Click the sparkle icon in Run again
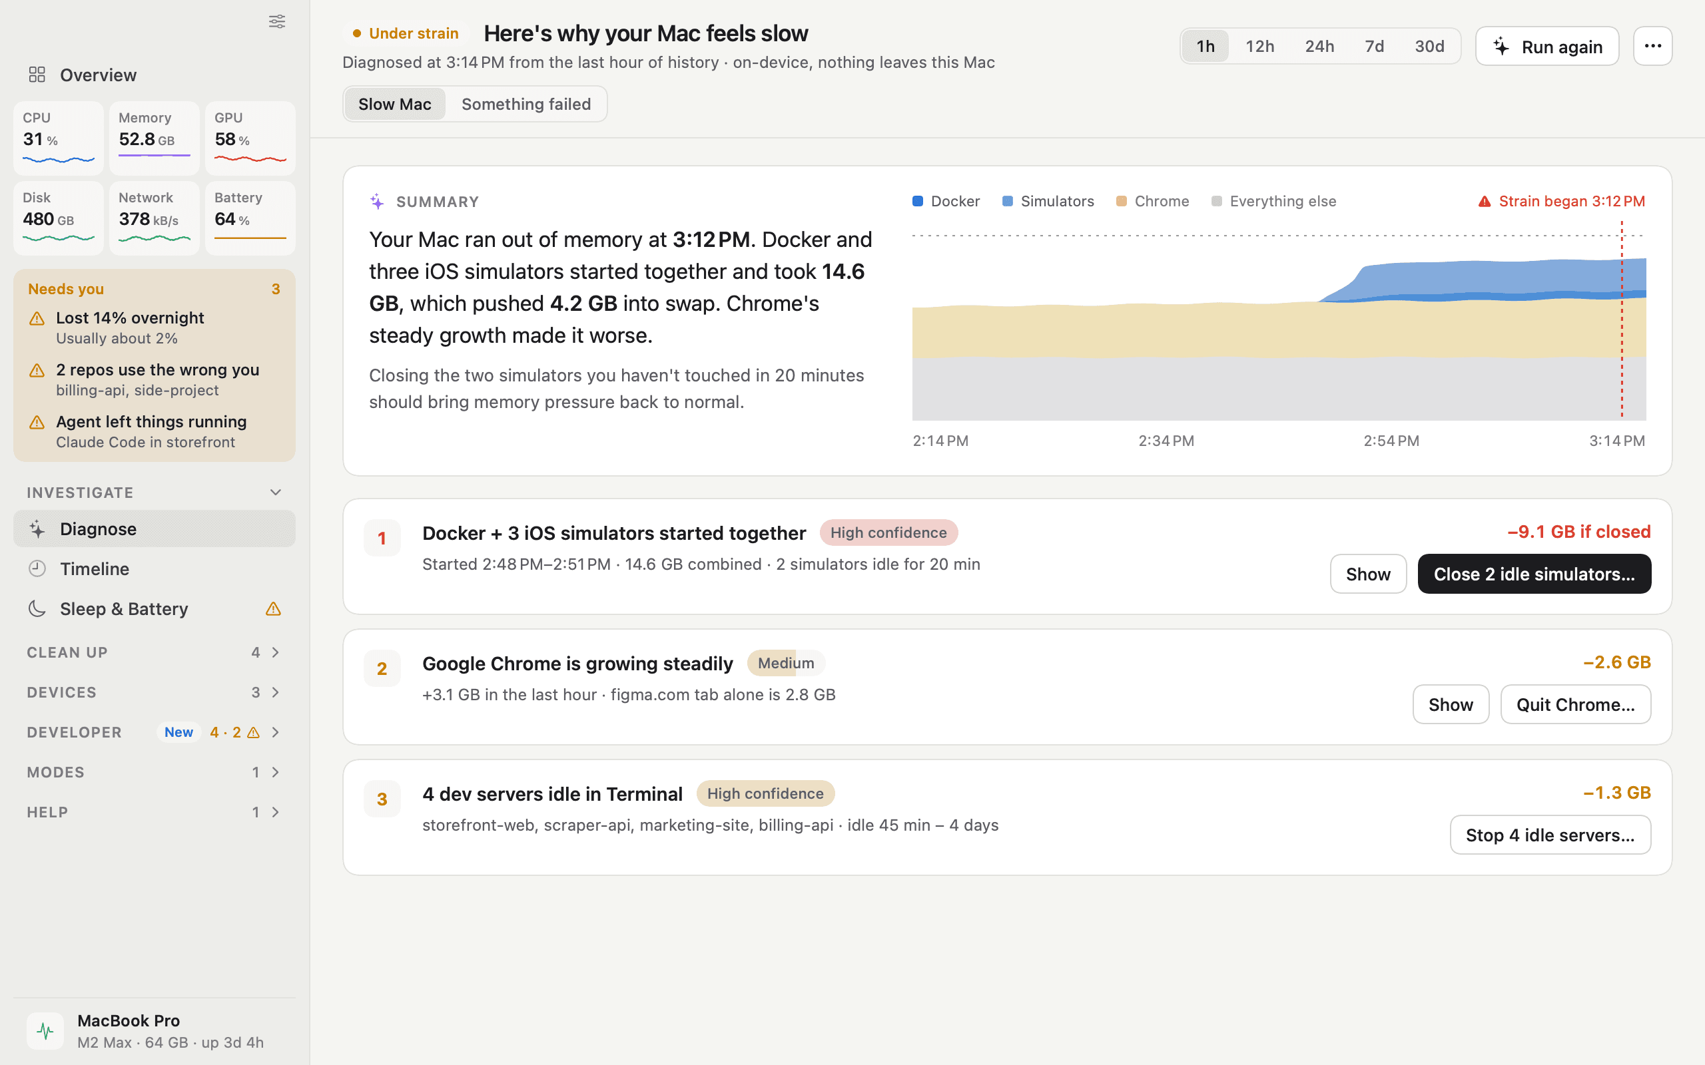 (1501, 47)
